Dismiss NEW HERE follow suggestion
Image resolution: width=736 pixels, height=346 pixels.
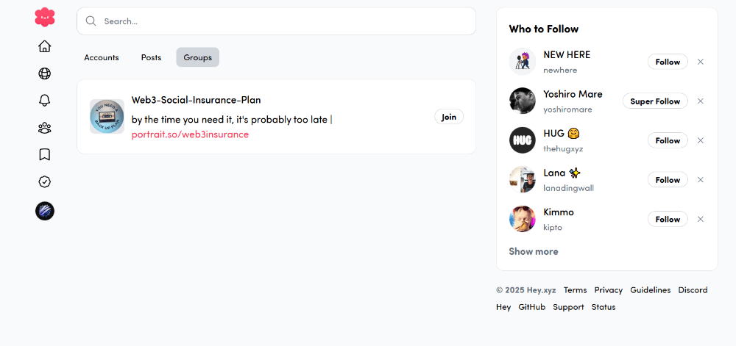pos(701,62)
